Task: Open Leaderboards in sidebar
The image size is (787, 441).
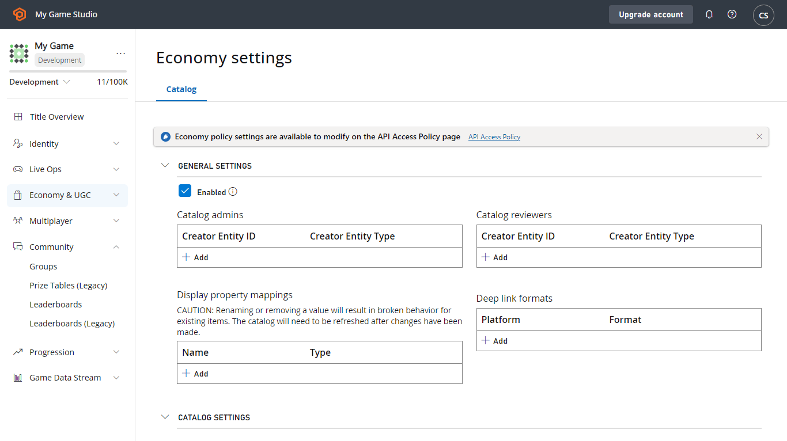Action: 56,305
